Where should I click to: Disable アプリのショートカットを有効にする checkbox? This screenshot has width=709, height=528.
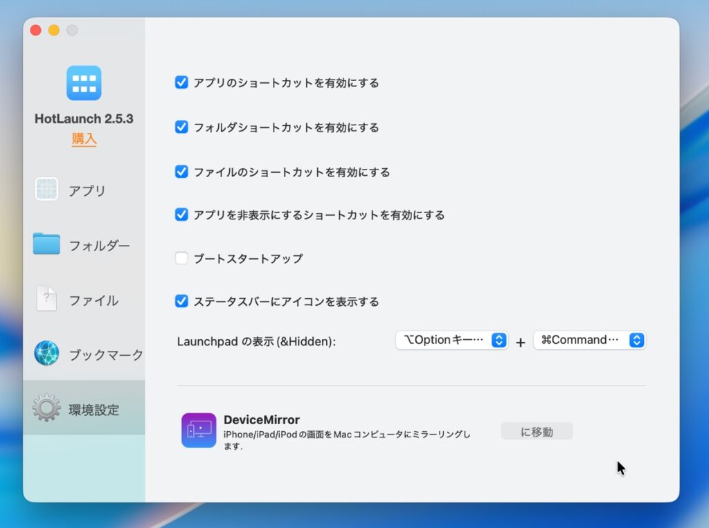coord(181,83)
